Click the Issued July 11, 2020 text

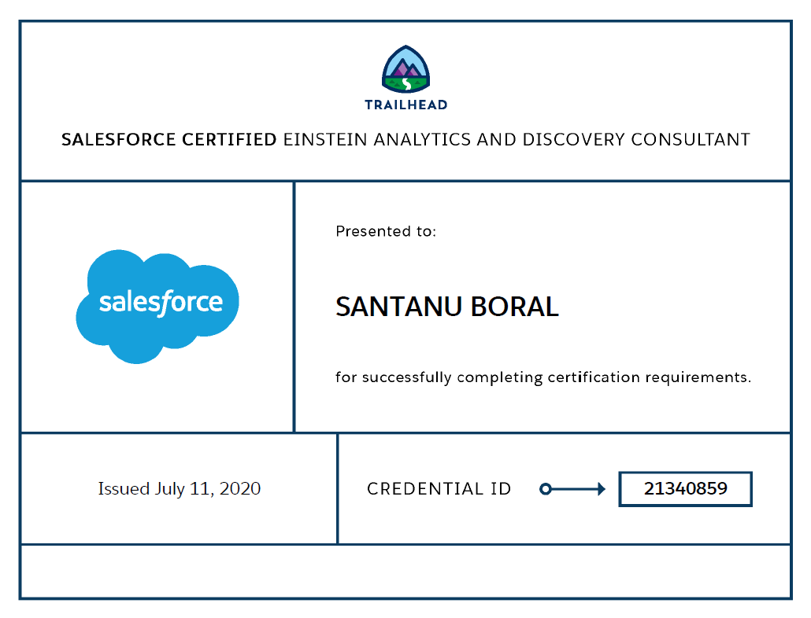pyautogui.click(x=179, y=489)
